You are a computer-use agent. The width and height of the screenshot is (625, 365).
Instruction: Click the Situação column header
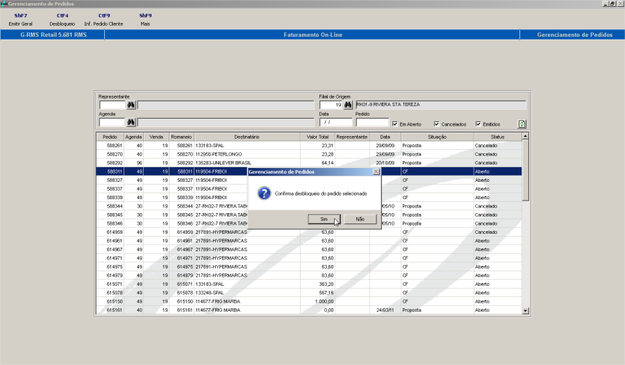pyautogui.click(x=437, y=137)
